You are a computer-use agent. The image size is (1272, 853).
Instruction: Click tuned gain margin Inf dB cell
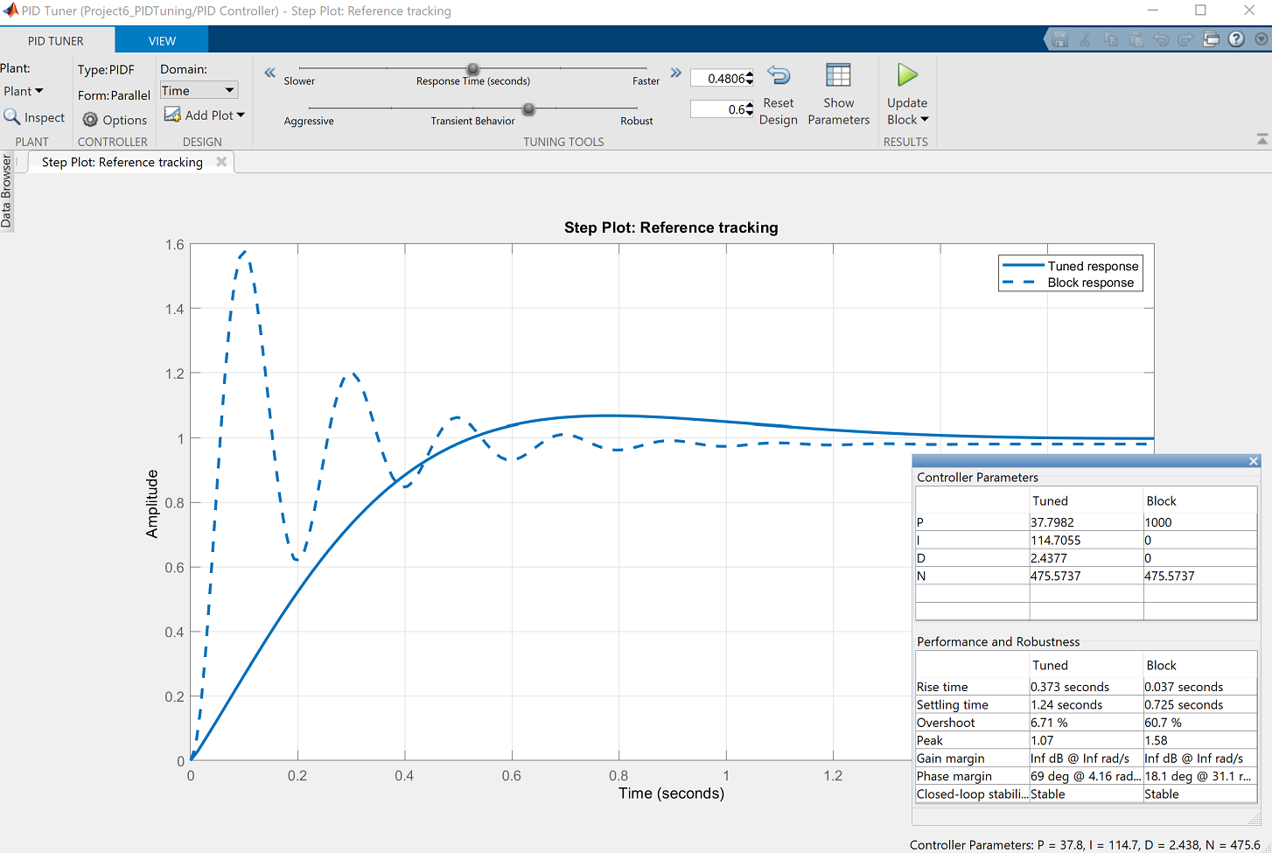(x=1086, y=759)
